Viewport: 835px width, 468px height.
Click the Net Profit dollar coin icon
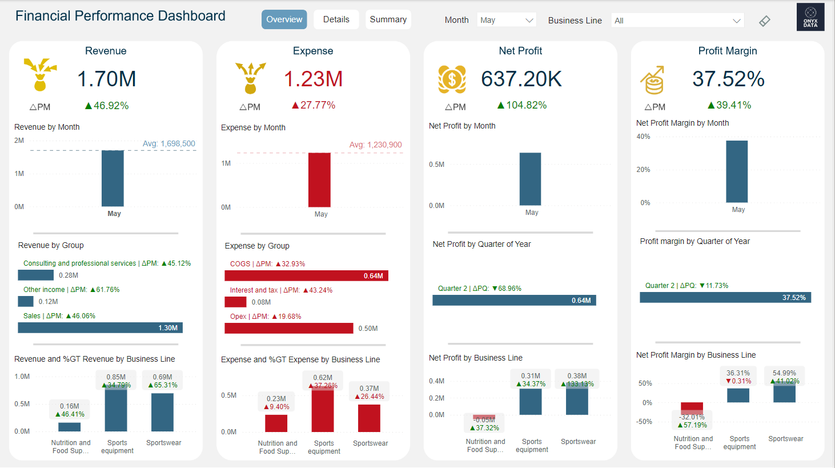point(452,79)
